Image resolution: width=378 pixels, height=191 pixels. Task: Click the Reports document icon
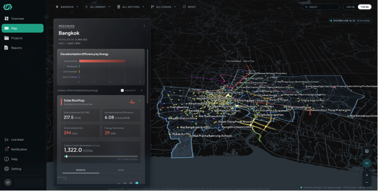[x=6, y=48]
